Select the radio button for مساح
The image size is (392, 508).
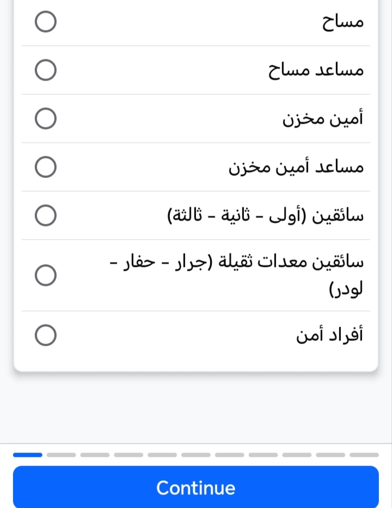46,22
